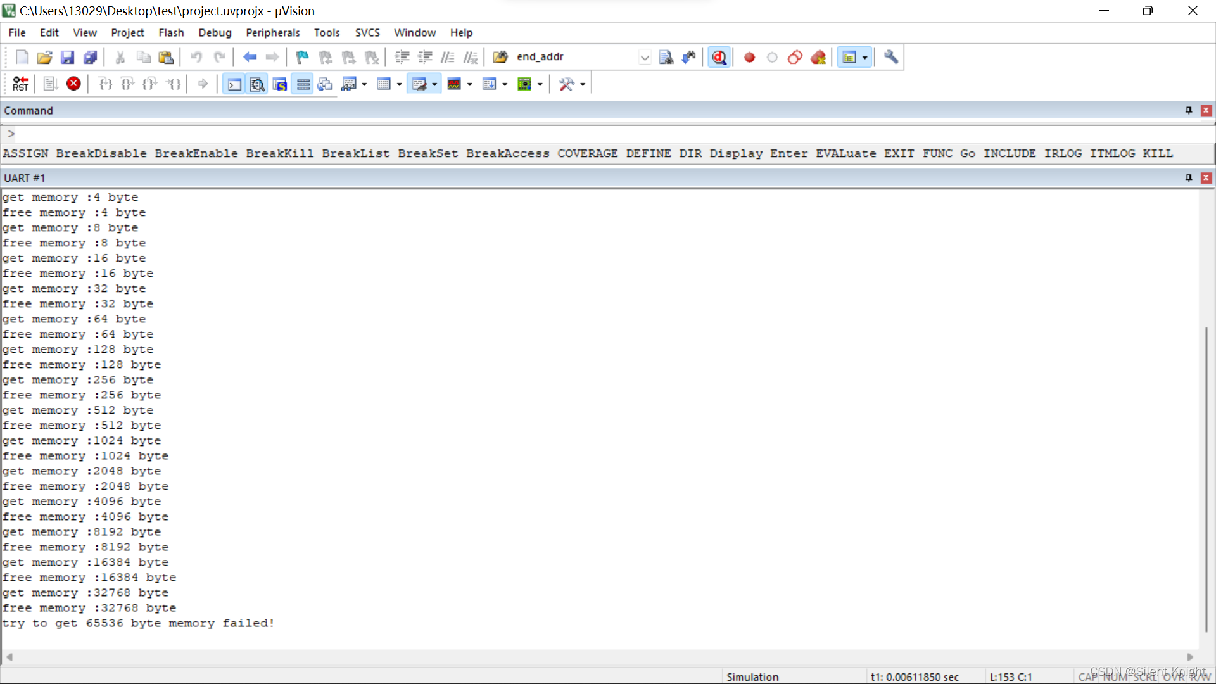Disable all breakpoints icon
Viewport: 1216px width, 684px height.
795,57
